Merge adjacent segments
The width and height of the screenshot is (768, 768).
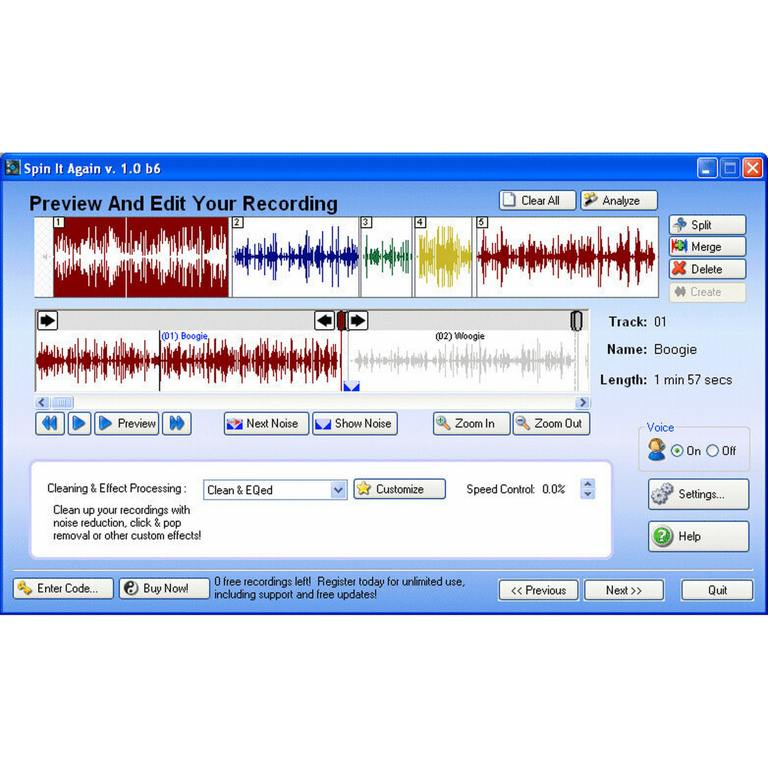click(707, 247)
